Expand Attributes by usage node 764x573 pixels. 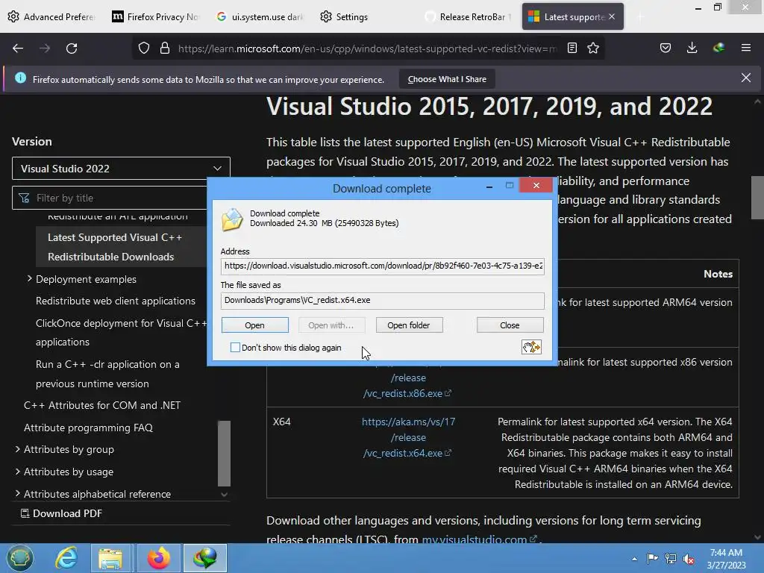coord(18,472)
